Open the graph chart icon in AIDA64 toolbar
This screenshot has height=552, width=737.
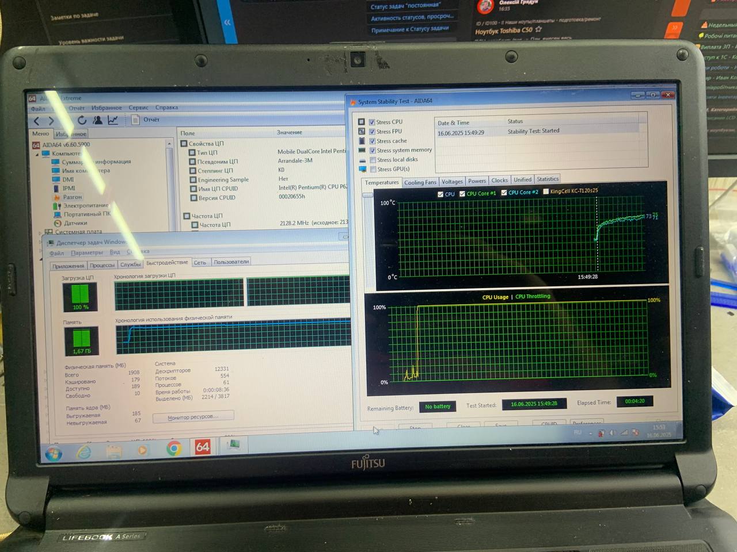[x=113, y=120]
